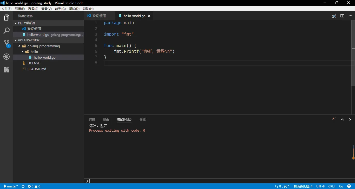This screenshot has width=355, height=189.
Task: Open the 调试(D) menu
Action: pos(74,9)
